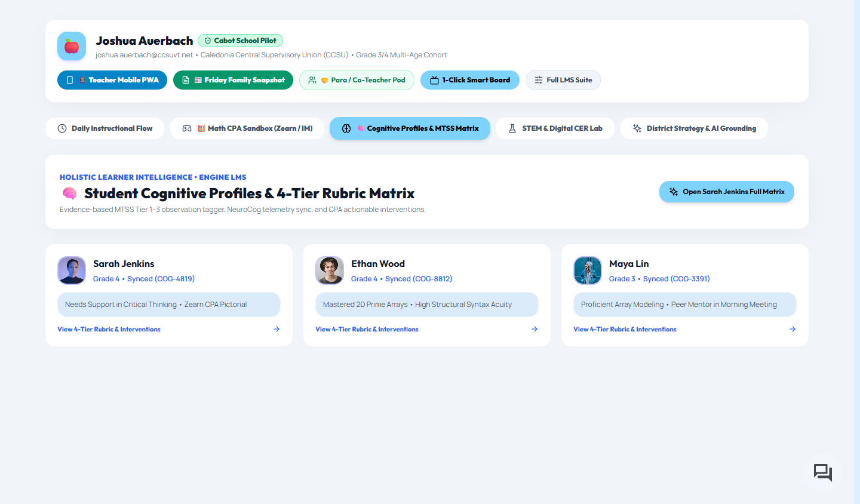This screenshot has width=860, height=504.
Task: Open the chat bubbles icon
Action: click(x=823, y=473)
